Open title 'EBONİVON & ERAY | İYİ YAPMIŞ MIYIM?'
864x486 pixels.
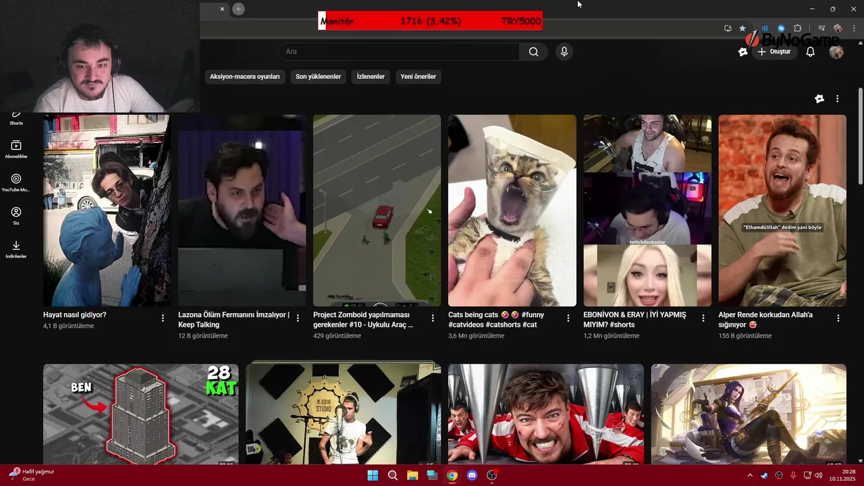[x=634, y=319]
